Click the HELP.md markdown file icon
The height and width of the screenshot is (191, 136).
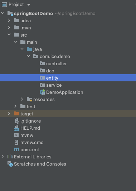click(16, 128)
